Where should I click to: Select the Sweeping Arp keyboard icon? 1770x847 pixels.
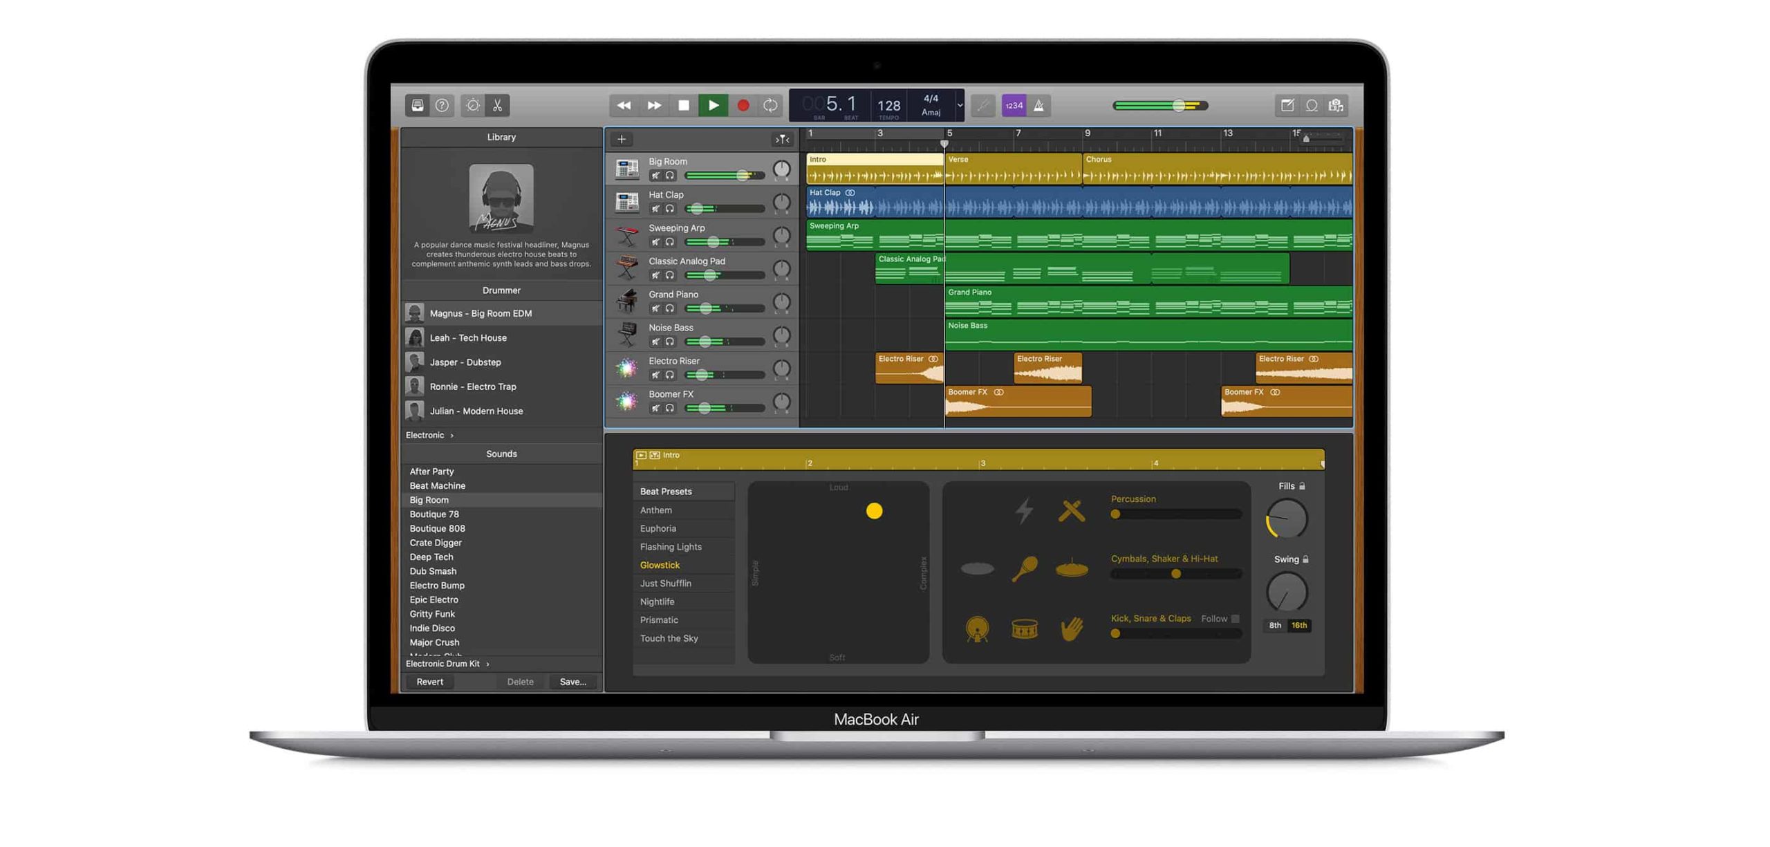(x=627, y=234)
